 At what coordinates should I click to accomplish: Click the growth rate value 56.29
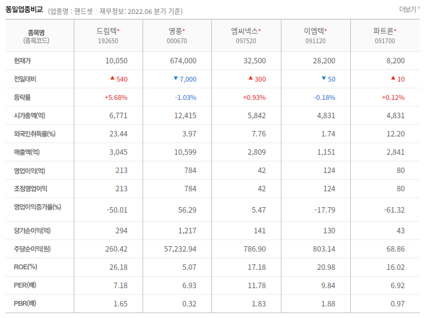click(187, 210)
